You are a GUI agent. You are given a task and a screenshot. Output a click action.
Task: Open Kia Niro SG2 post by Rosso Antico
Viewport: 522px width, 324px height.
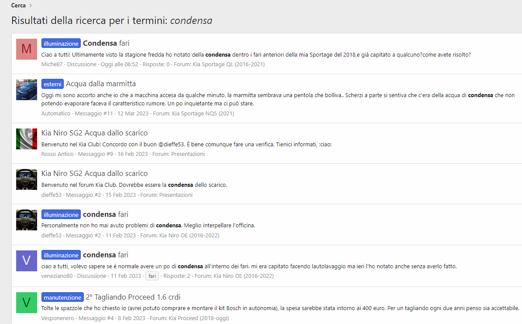coord(95,133)
